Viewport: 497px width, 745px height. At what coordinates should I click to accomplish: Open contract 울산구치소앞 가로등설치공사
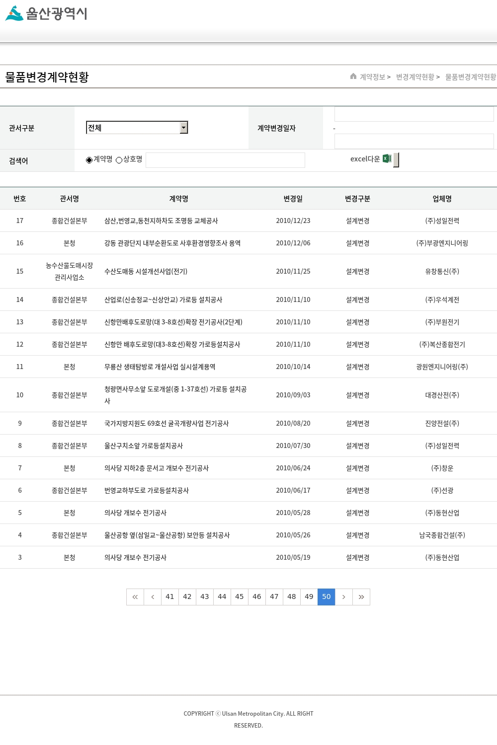(144, 446)
